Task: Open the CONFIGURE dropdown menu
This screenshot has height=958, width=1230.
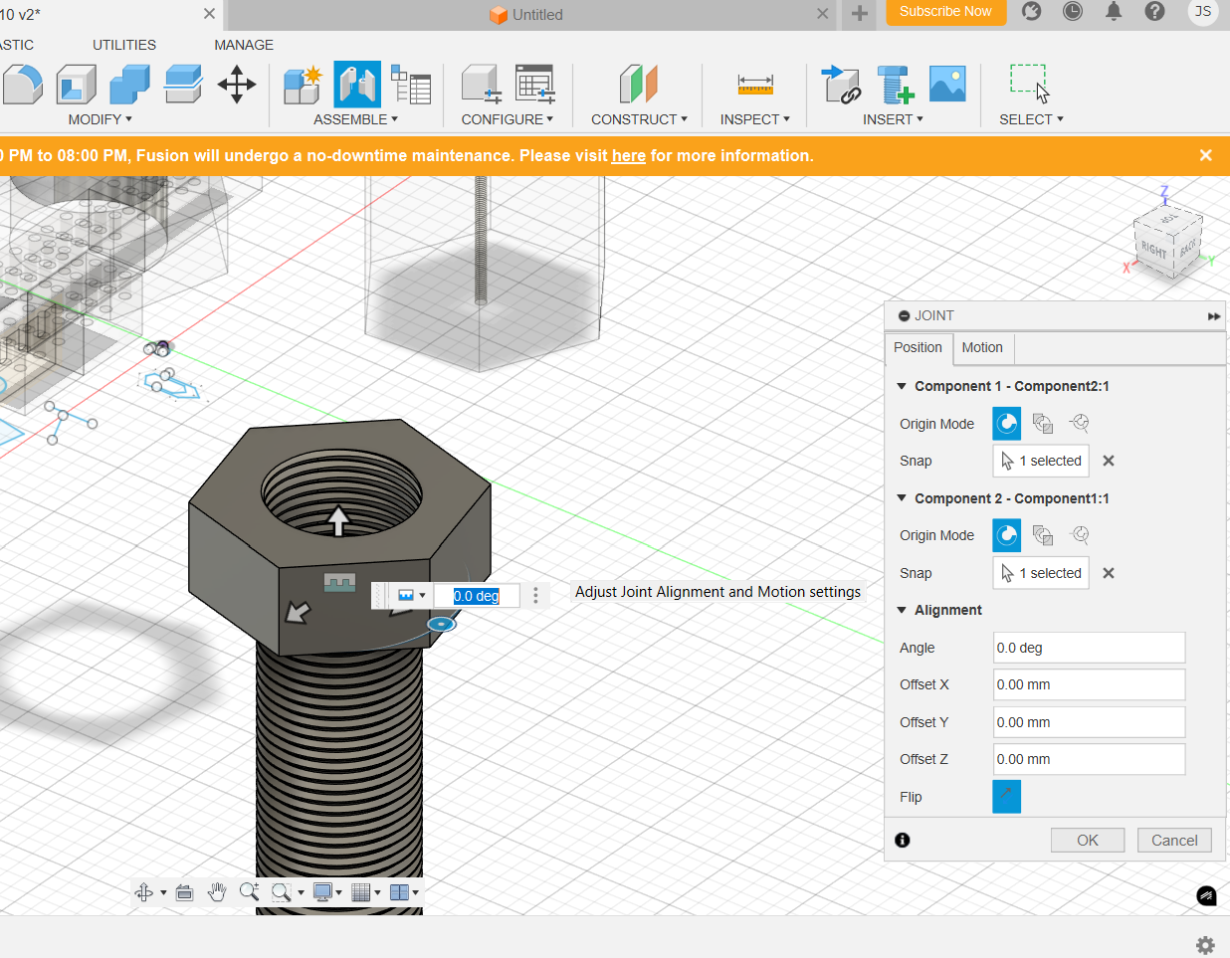Action: click(x=507, y=119)
